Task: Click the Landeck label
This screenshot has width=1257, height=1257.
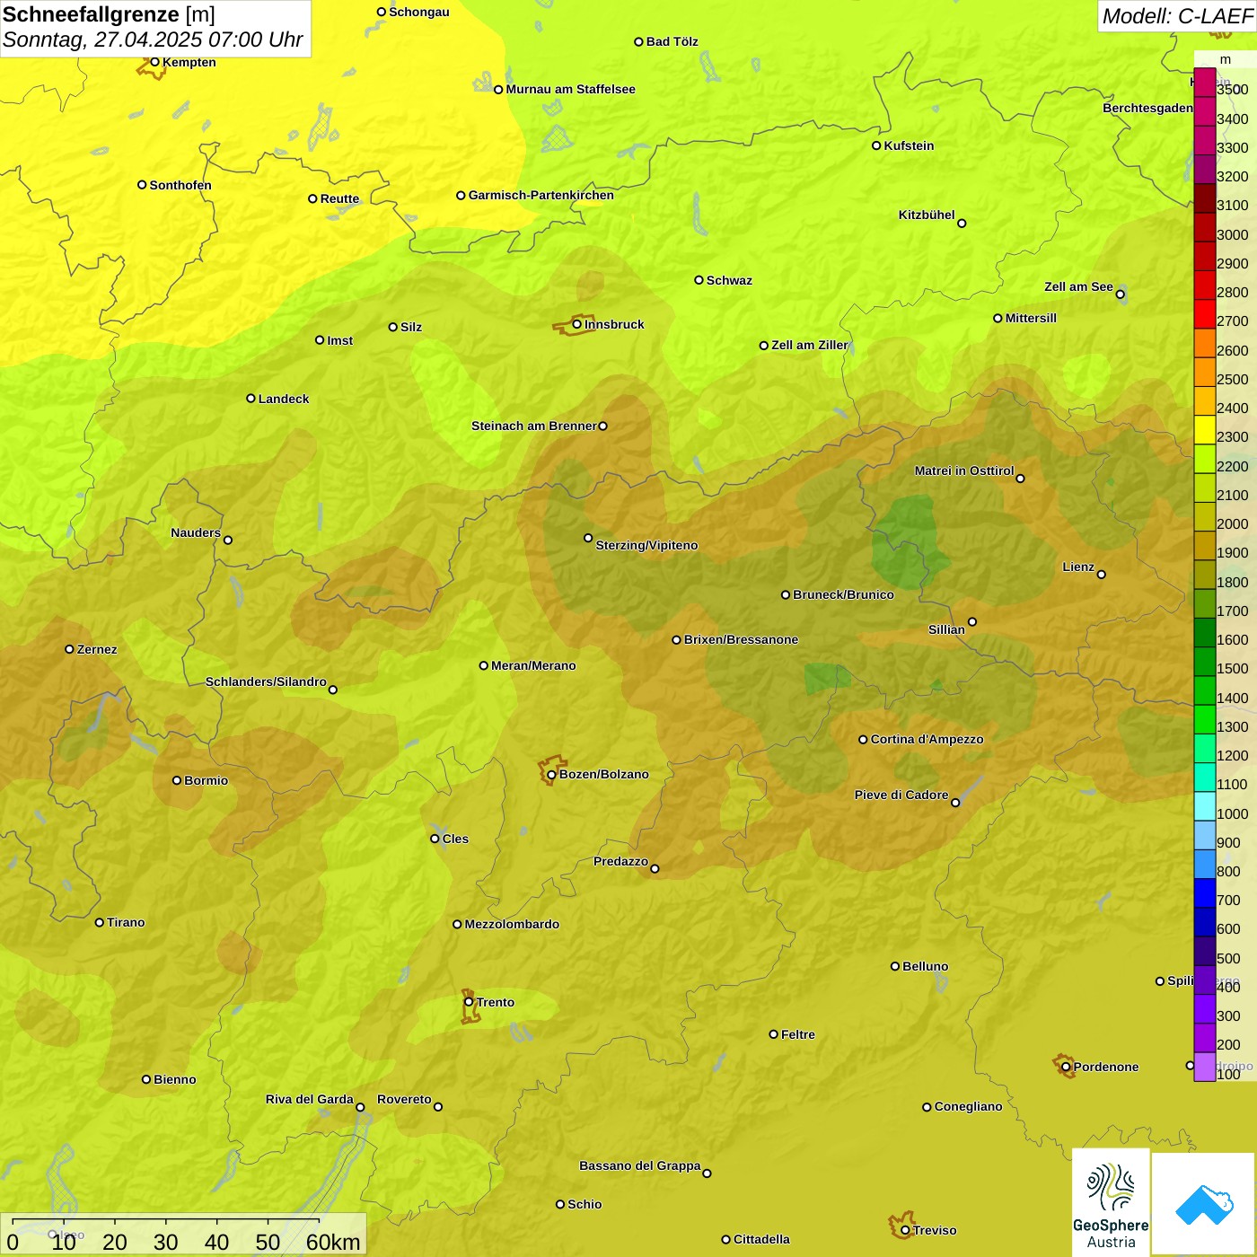Action: click(x=284, y=399)
